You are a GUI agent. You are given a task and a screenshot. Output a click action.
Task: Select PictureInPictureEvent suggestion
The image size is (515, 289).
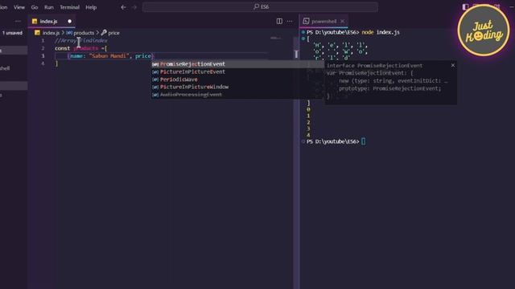point(237,71)
